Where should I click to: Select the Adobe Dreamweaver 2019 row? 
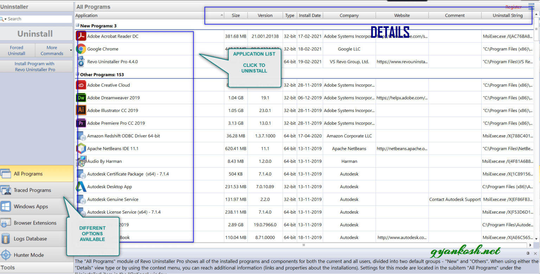click(x=304, y=98)
